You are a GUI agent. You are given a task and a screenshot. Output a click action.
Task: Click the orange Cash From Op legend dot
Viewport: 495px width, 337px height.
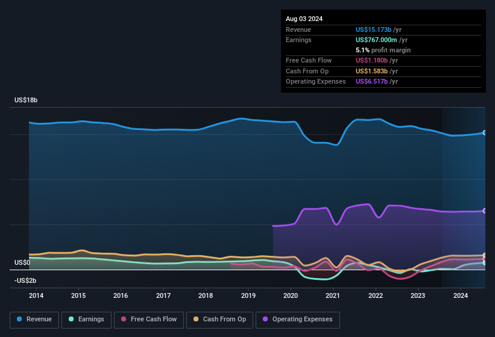(197, 320)
